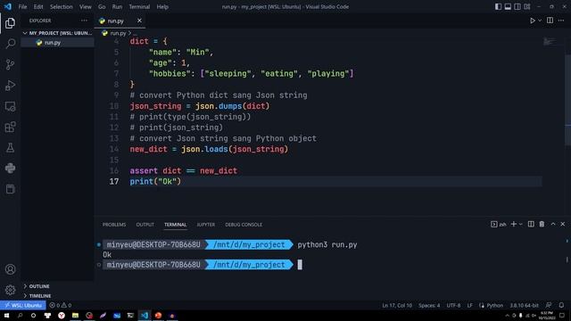Open Explorer Views and More Actions ellipsis
Image resolution: width=571 pixels, height=321 pixels.
click(x=84, y=21)
